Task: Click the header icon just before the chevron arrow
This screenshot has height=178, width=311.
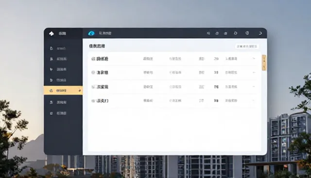Action: [247, 33]
